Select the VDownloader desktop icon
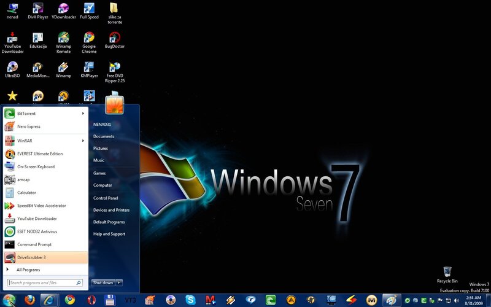The height and width of the screenshot is (307, 491). [x=64, y=11]
